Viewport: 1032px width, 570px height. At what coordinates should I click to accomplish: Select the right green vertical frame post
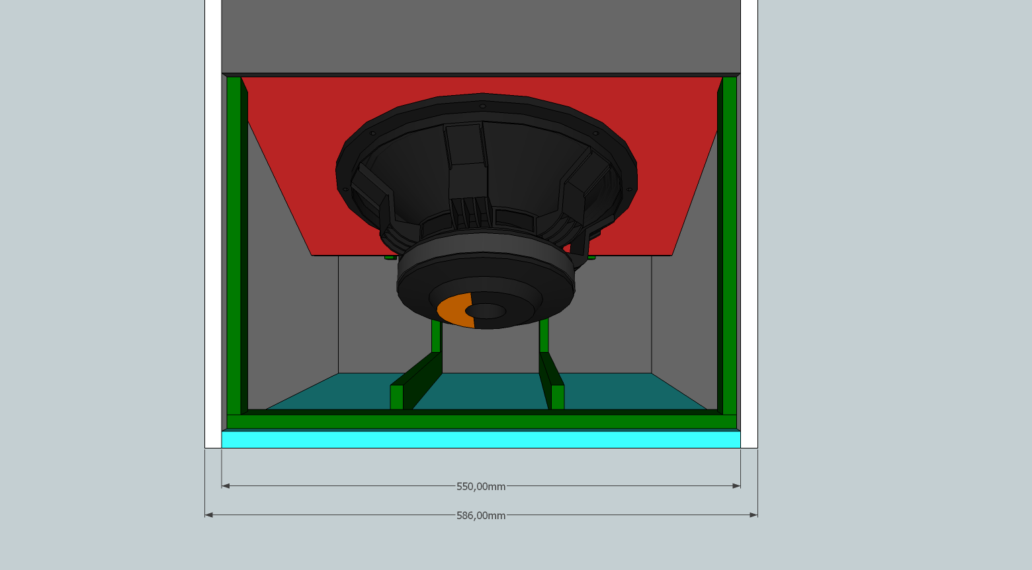click(x=729, y=246)
